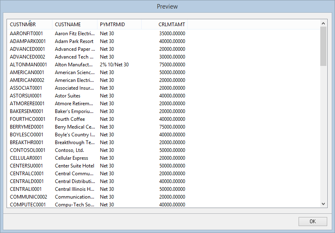Select row CONTOSOL0001
This screenshot has width=335, height=233.
97,150
